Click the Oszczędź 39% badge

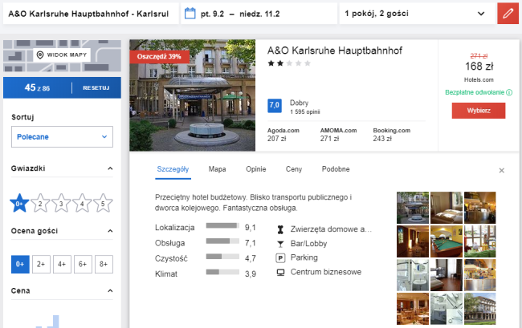pyautogui.click(x=159, y=56)
